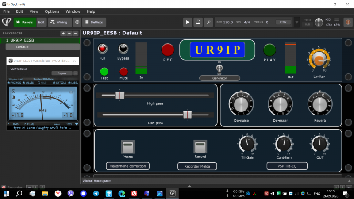This screenshot has width=354, height=199.
Task: Click the Edit button in toolbar
Action: (41, 22)
